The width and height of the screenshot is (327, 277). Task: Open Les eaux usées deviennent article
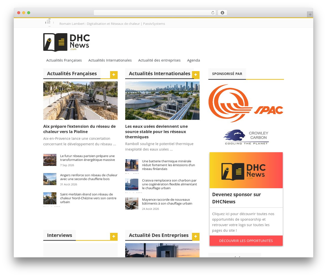coord(156,132)
